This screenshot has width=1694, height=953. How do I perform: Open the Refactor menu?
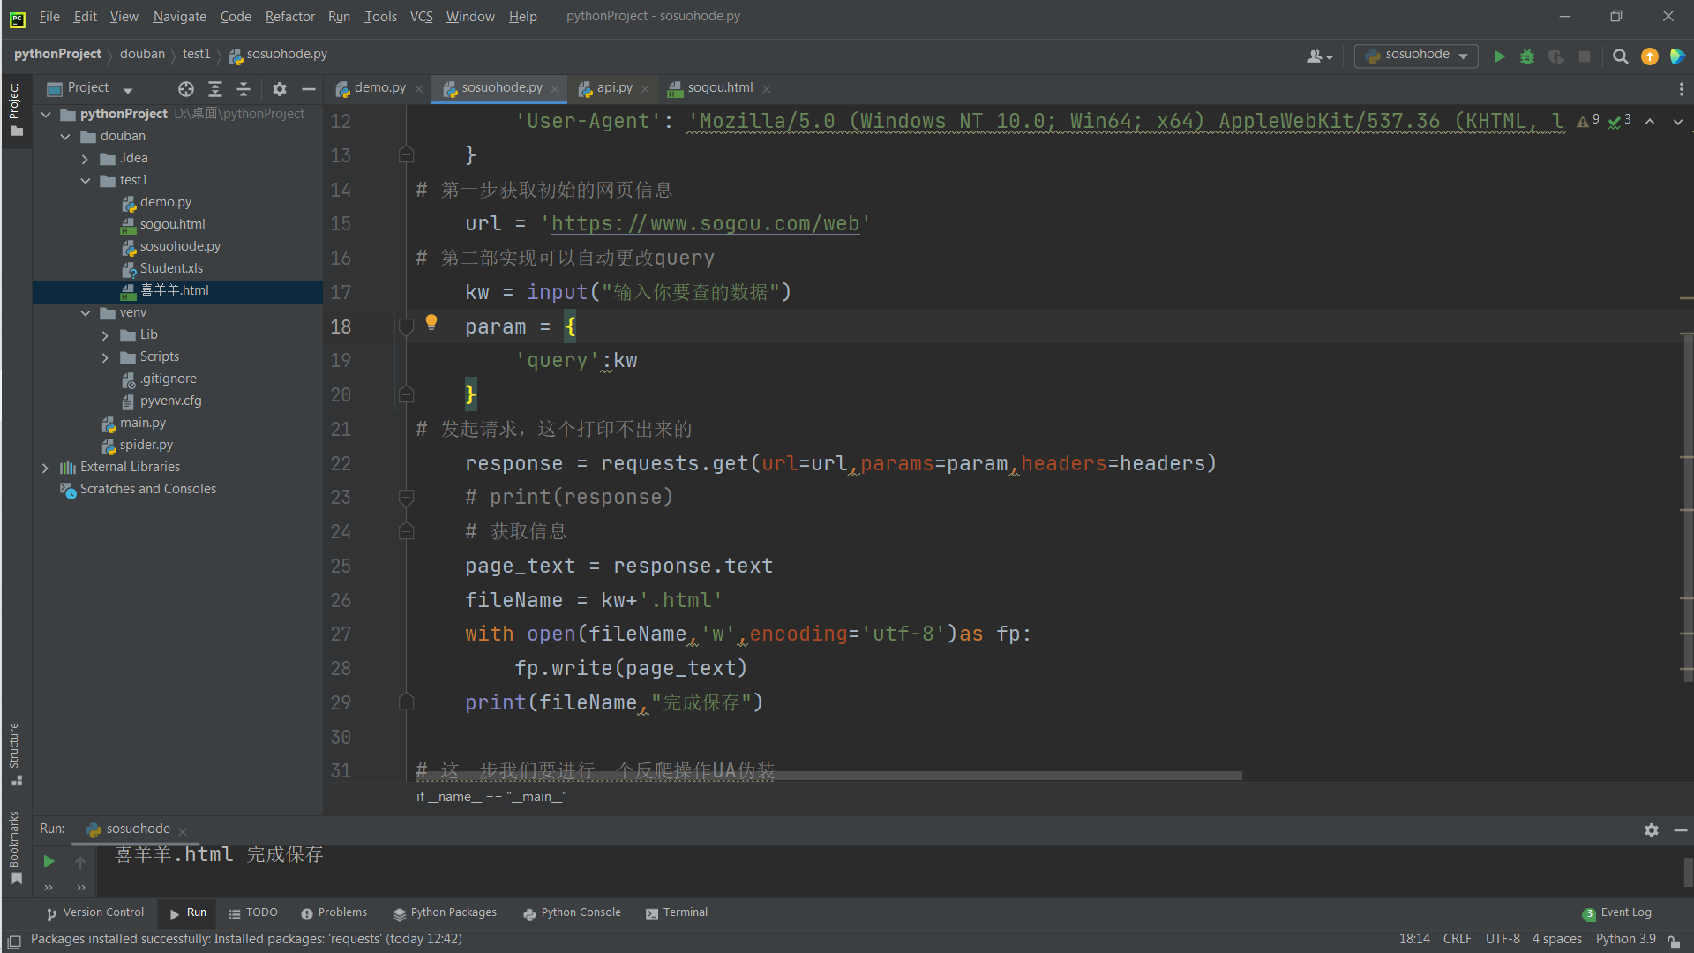click(x=289, y=17)
